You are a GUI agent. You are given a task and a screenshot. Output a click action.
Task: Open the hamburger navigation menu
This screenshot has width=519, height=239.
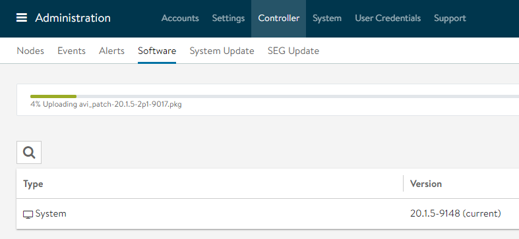[22, 18]
